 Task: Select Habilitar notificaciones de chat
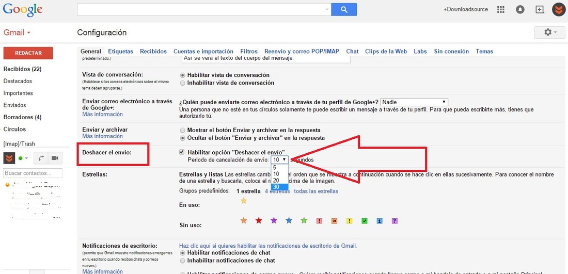click(183, 253)
